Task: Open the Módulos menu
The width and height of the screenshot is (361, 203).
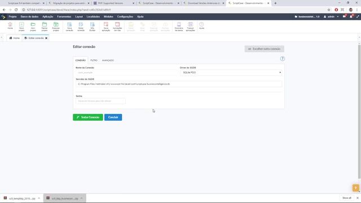Action: [108, 16]
